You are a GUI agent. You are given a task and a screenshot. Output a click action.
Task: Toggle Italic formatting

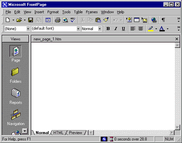point(116,29)
